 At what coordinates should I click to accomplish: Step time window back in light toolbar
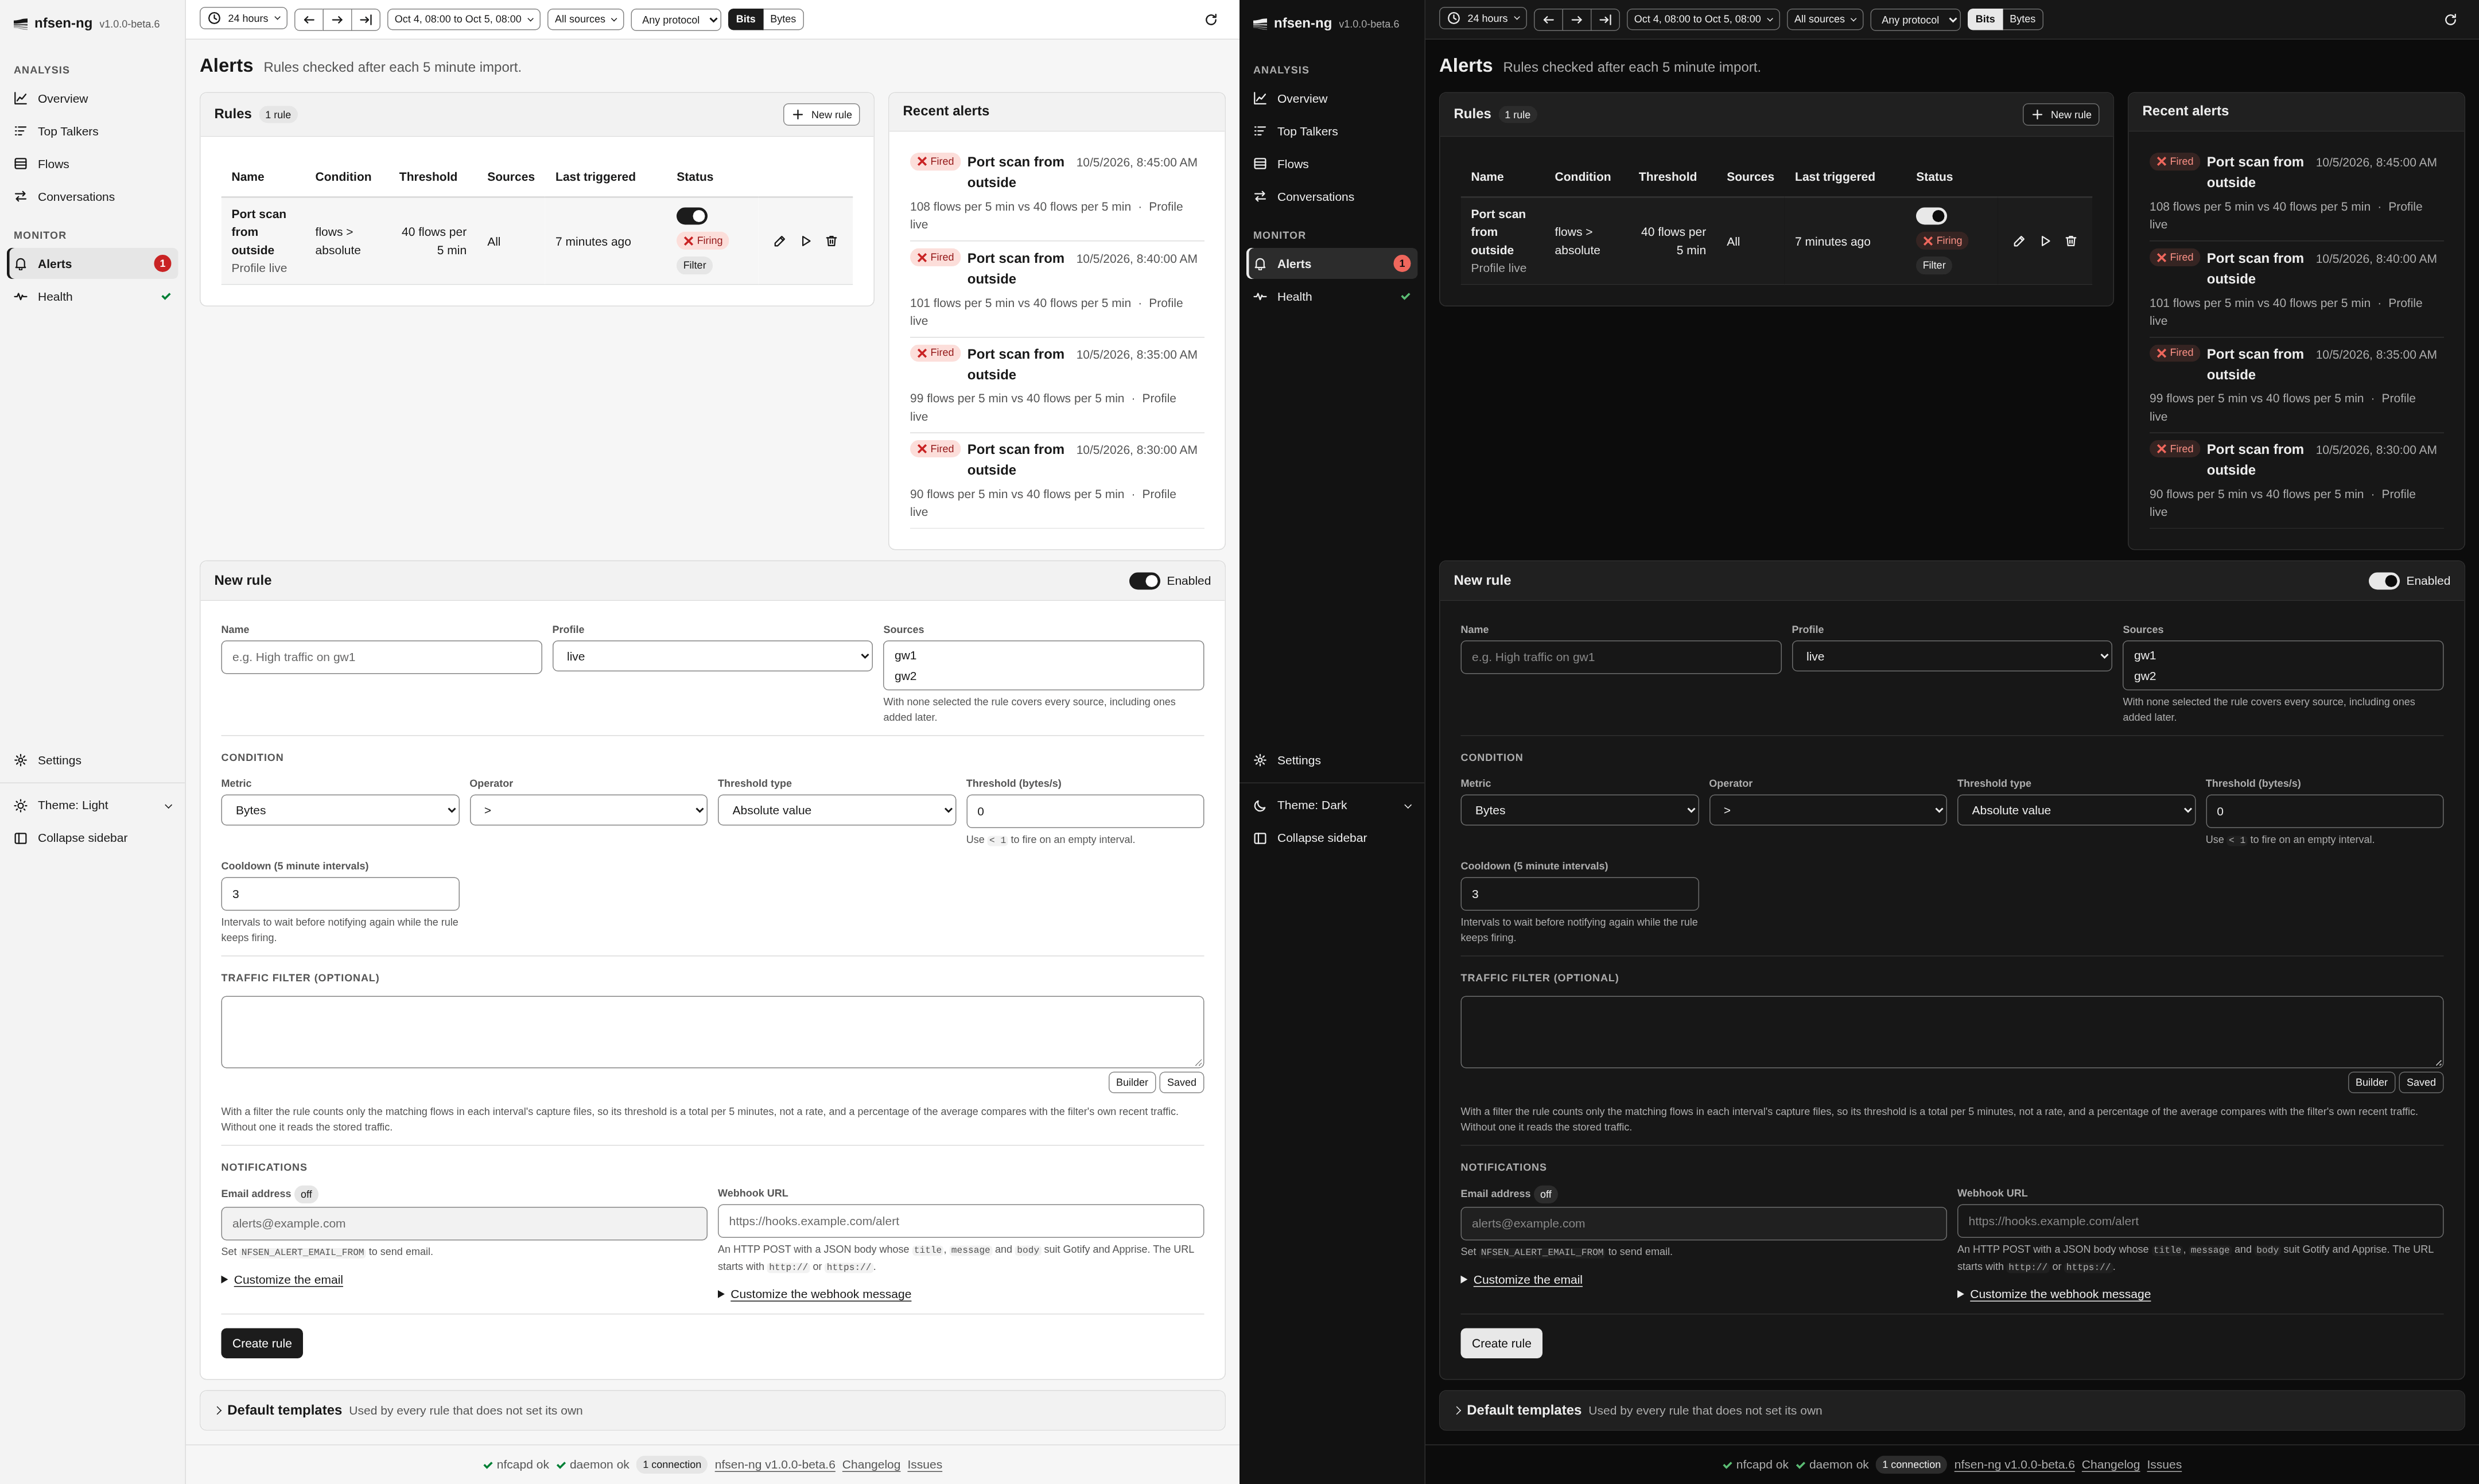click(x=308, y=19)
